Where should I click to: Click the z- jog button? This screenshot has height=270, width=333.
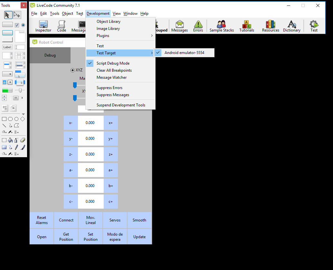(71, 154)
